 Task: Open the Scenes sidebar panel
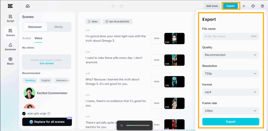coord(10,33)
